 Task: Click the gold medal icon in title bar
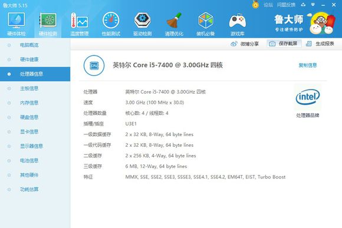pyautogui.click(x=255, y=4)
